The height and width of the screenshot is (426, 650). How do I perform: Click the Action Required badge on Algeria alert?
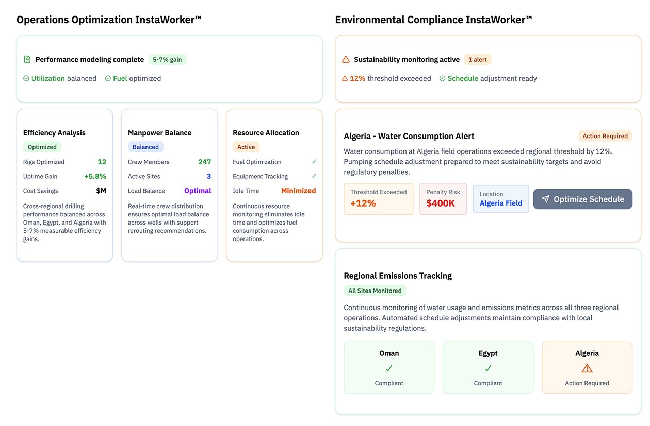[x=605, y=136]
